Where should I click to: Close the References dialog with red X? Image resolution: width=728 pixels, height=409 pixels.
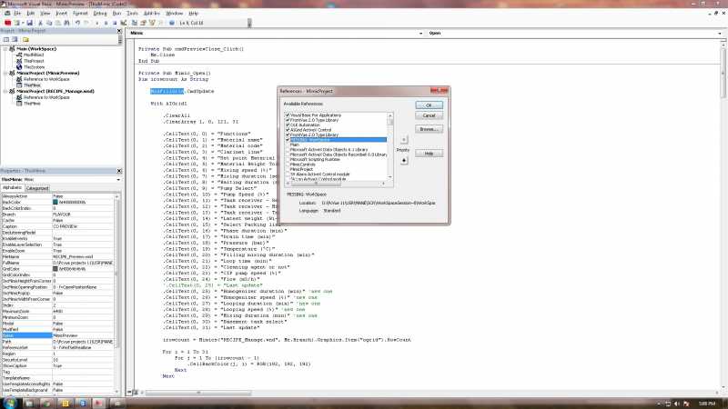[439, 91]
